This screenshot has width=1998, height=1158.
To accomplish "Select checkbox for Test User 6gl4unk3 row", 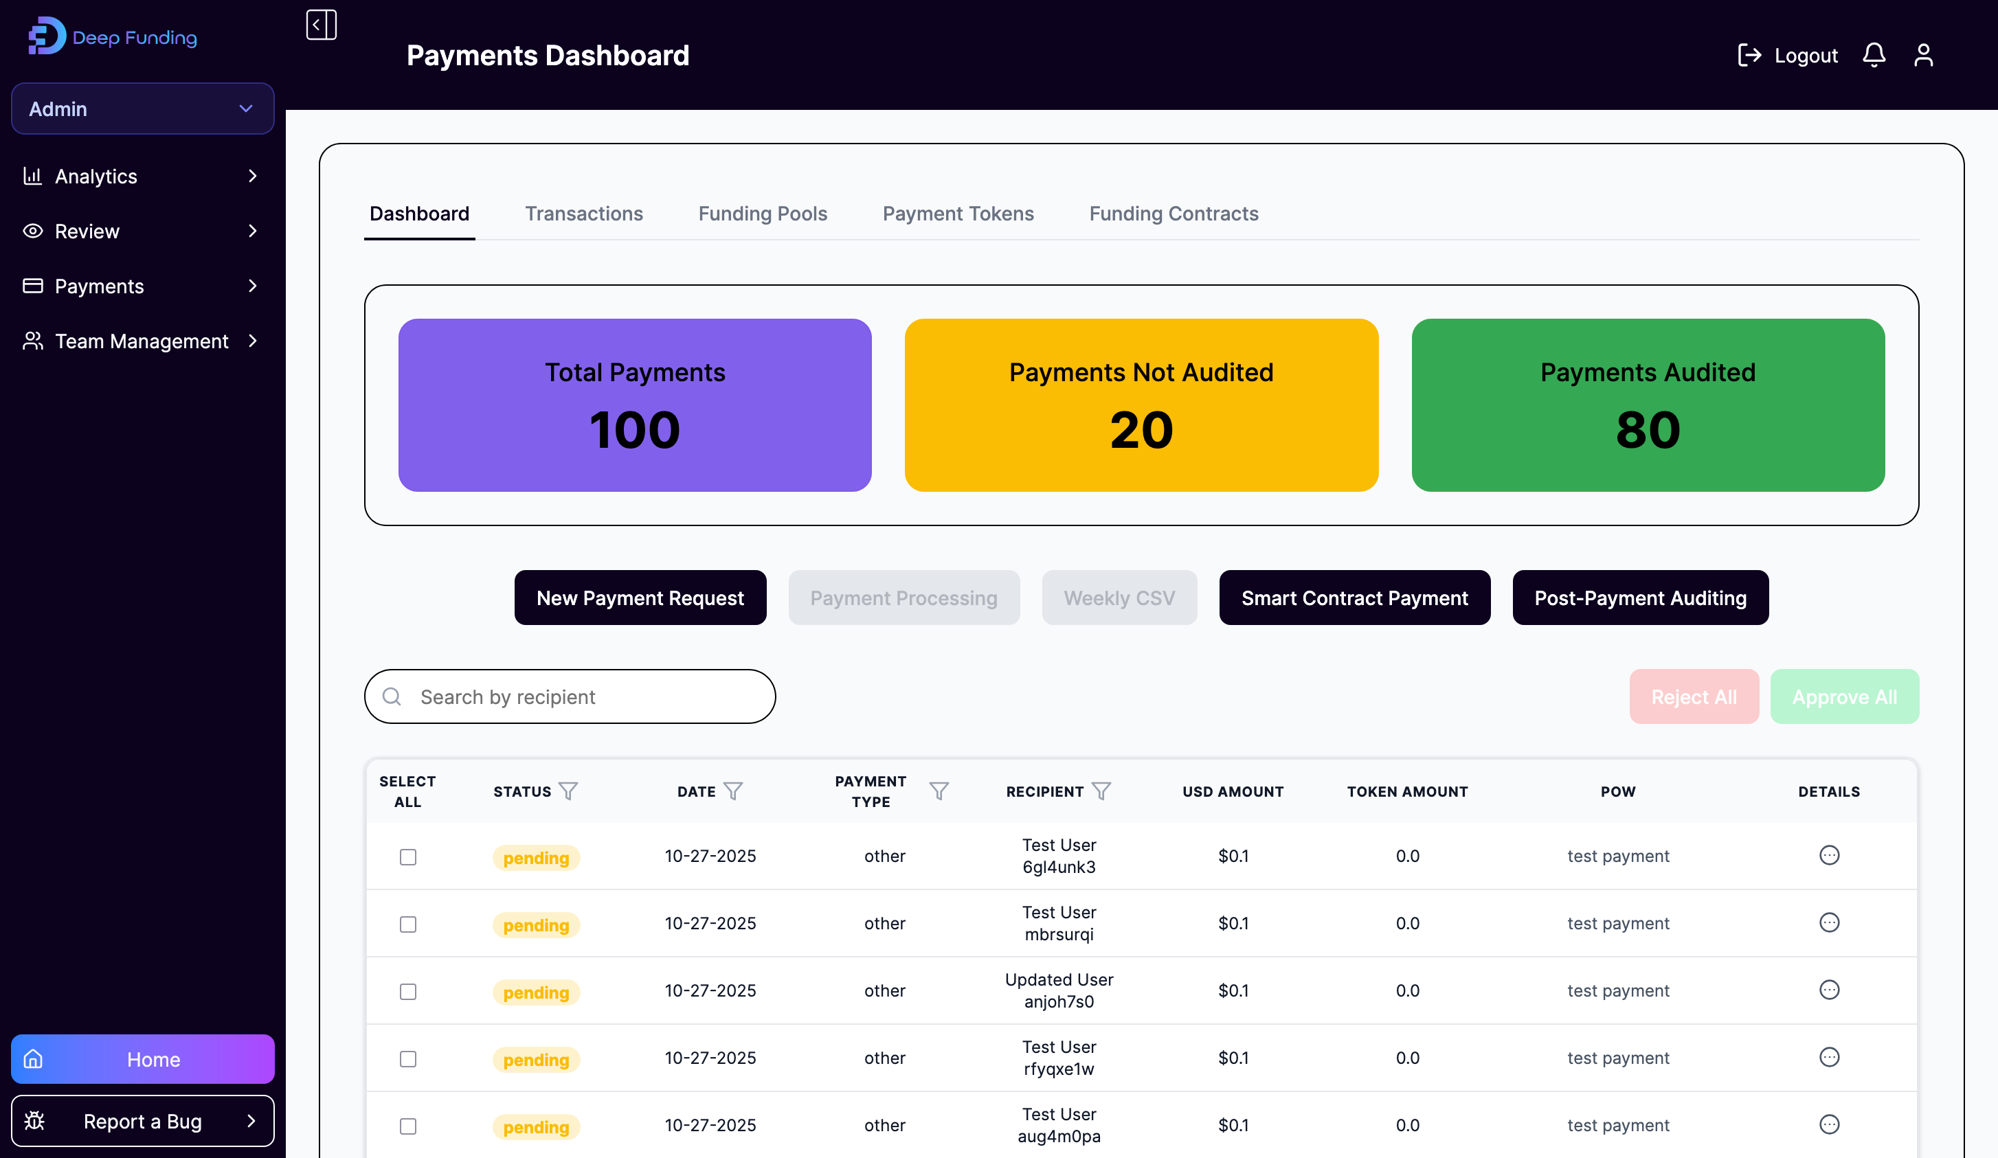I will click(407, 856).
